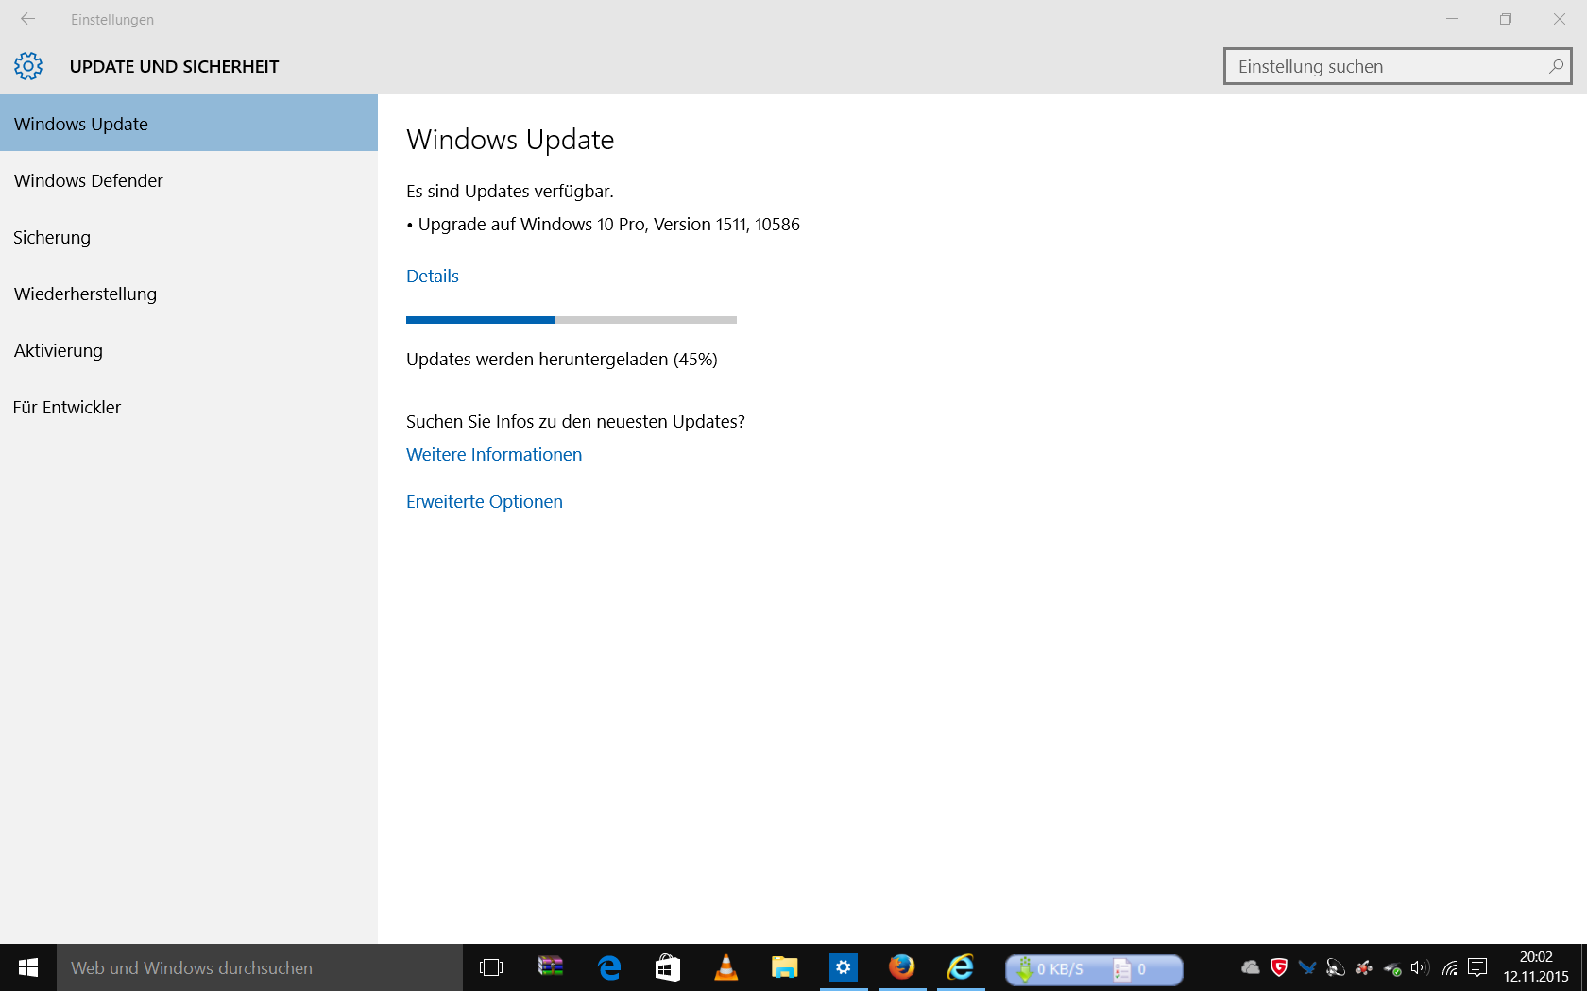This screenshot has width=1587, height=991.
Task: Focus the Einstellung suchen search field
Action: (1384, 66)
